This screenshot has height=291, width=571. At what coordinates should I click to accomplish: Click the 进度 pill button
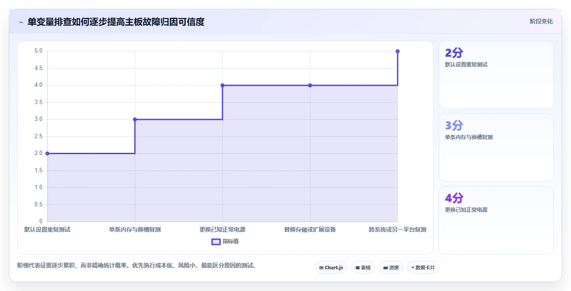point(391,268)
